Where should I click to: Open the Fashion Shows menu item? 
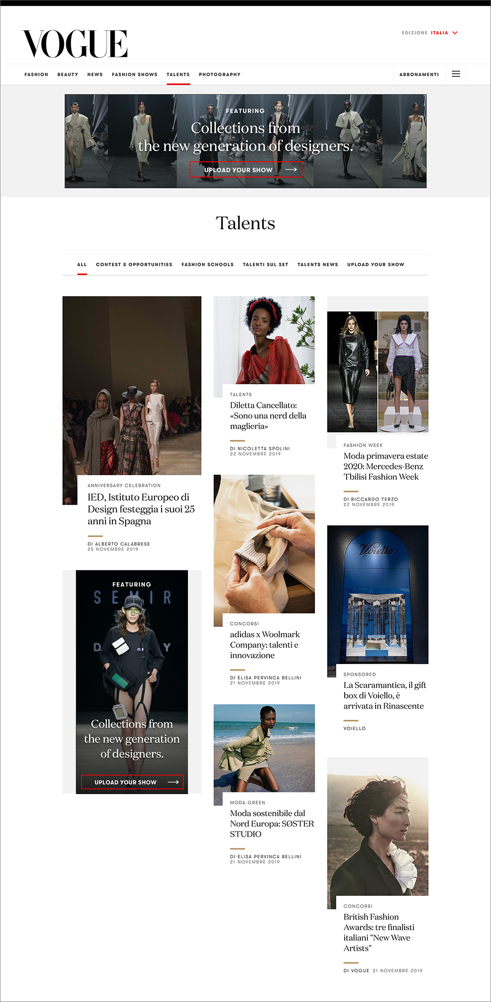tap(135, 75)
